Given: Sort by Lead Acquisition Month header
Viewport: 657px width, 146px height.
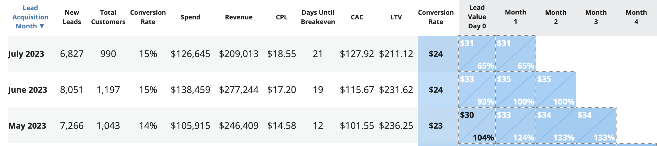Looking at the screenshot, I should (x=30, y=17).
